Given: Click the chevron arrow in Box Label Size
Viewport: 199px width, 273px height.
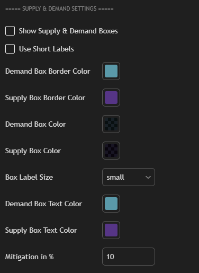Looking at the screenshot, I should (148, 177).
